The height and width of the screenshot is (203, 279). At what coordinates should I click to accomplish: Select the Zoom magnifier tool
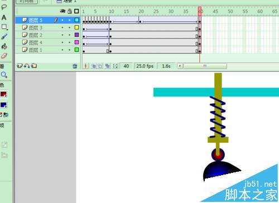[x=4, y=75]
